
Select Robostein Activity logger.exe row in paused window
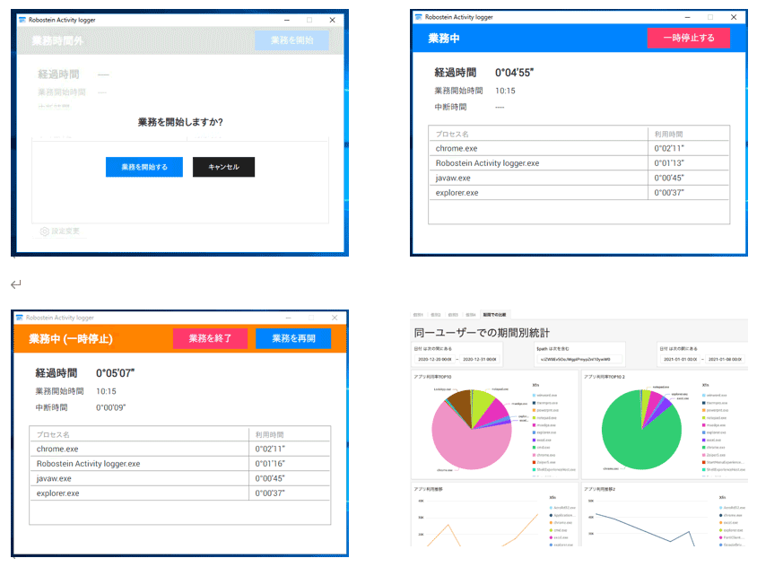pyautogui.click(x=179, y=464)
